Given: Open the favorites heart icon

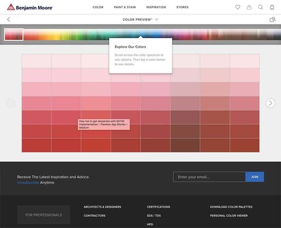Looking at the screenshot, I should (x=238, y=7).
